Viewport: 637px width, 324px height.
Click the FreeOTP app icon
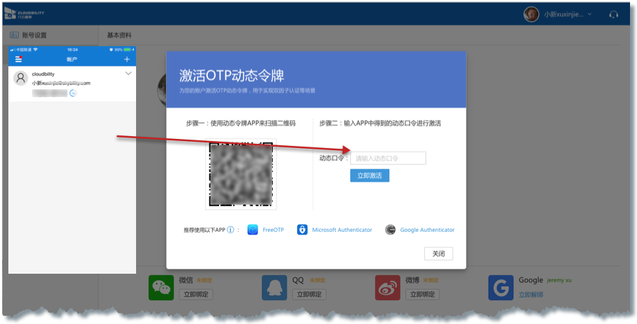coord(253,230)
